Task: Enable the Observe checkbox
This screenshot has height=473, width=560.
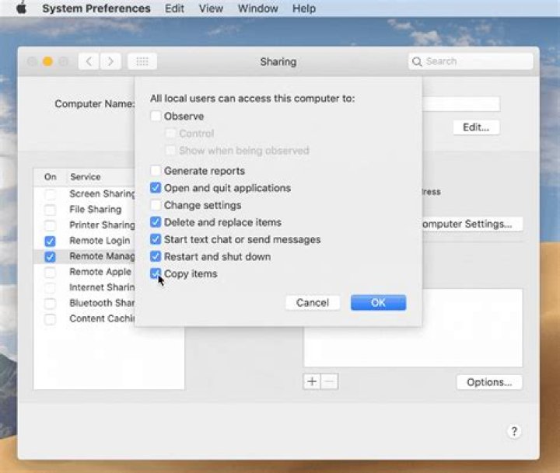Action: point(156,117)
